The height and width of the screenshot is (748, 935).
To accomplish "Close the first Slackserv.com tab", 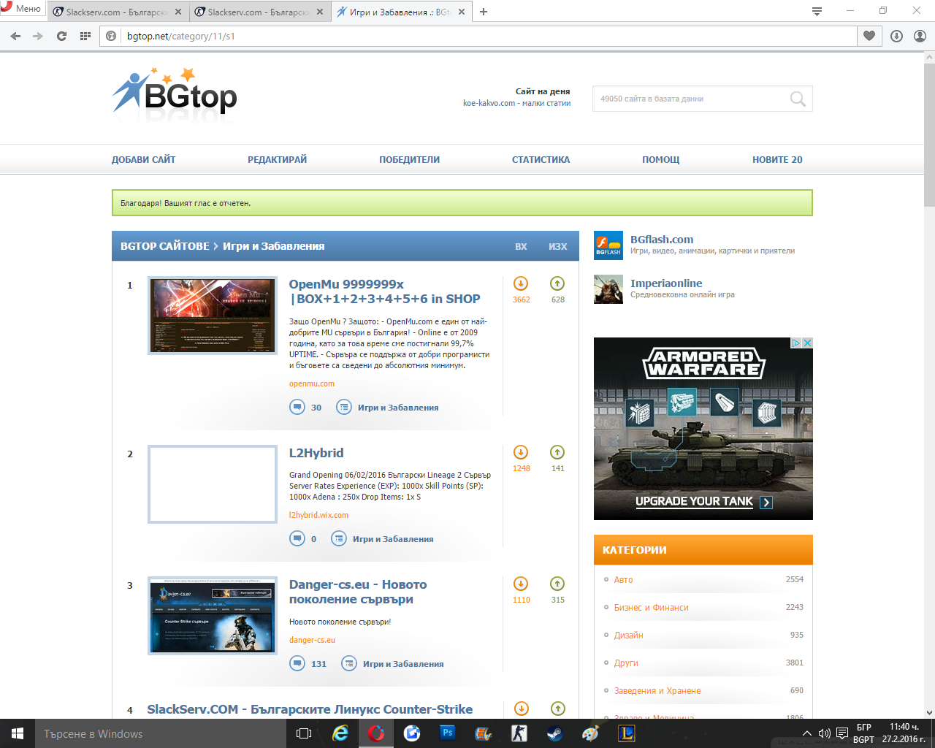I will [x=178, y=12].
